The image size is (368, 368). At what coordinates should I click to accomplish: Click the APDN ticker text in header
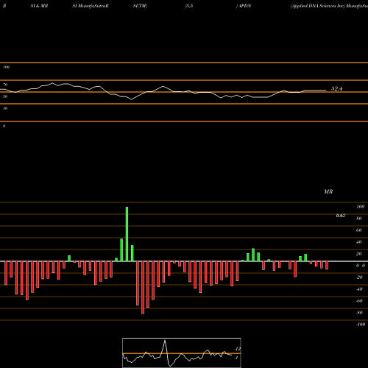coord(245,6)
